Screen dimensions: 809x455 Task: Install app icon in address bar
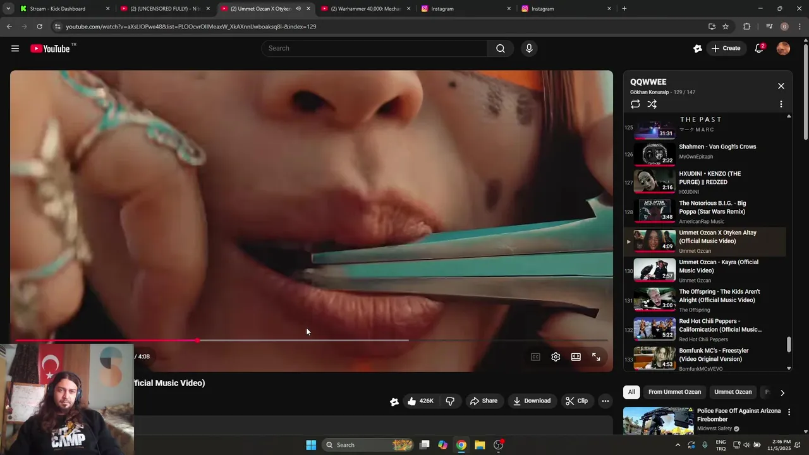point(712,27)
